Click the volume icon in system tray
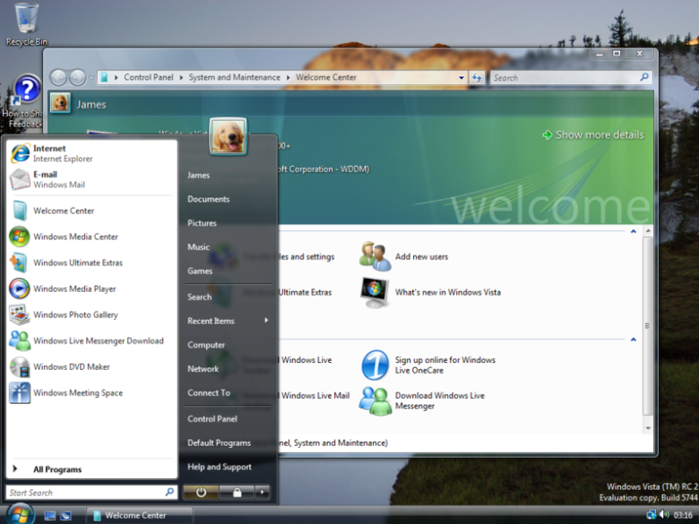The height and width of the screenshot is (524, 699). [664, 515]
